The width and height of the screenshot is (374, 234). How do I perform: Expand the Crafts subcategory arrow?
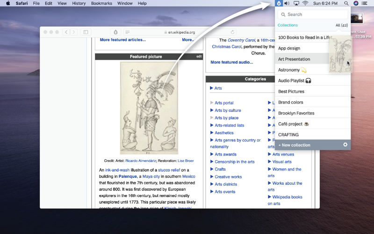(212, 169)
